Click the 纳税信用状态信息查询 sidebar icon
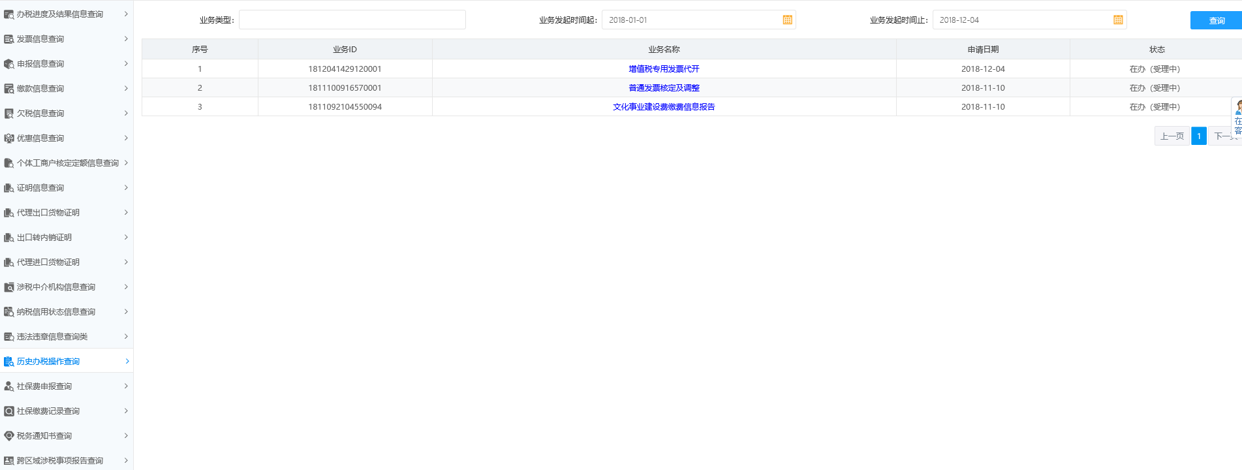Screen dimensions: 1242x470 pos(8,312)
